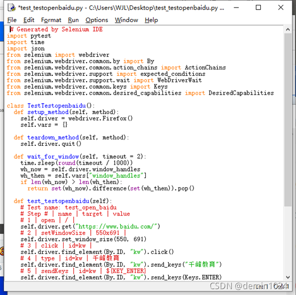Click the IDLE Python file icon in title bar
The height and width of the screenshot is (295, 296).
[12, 7]
